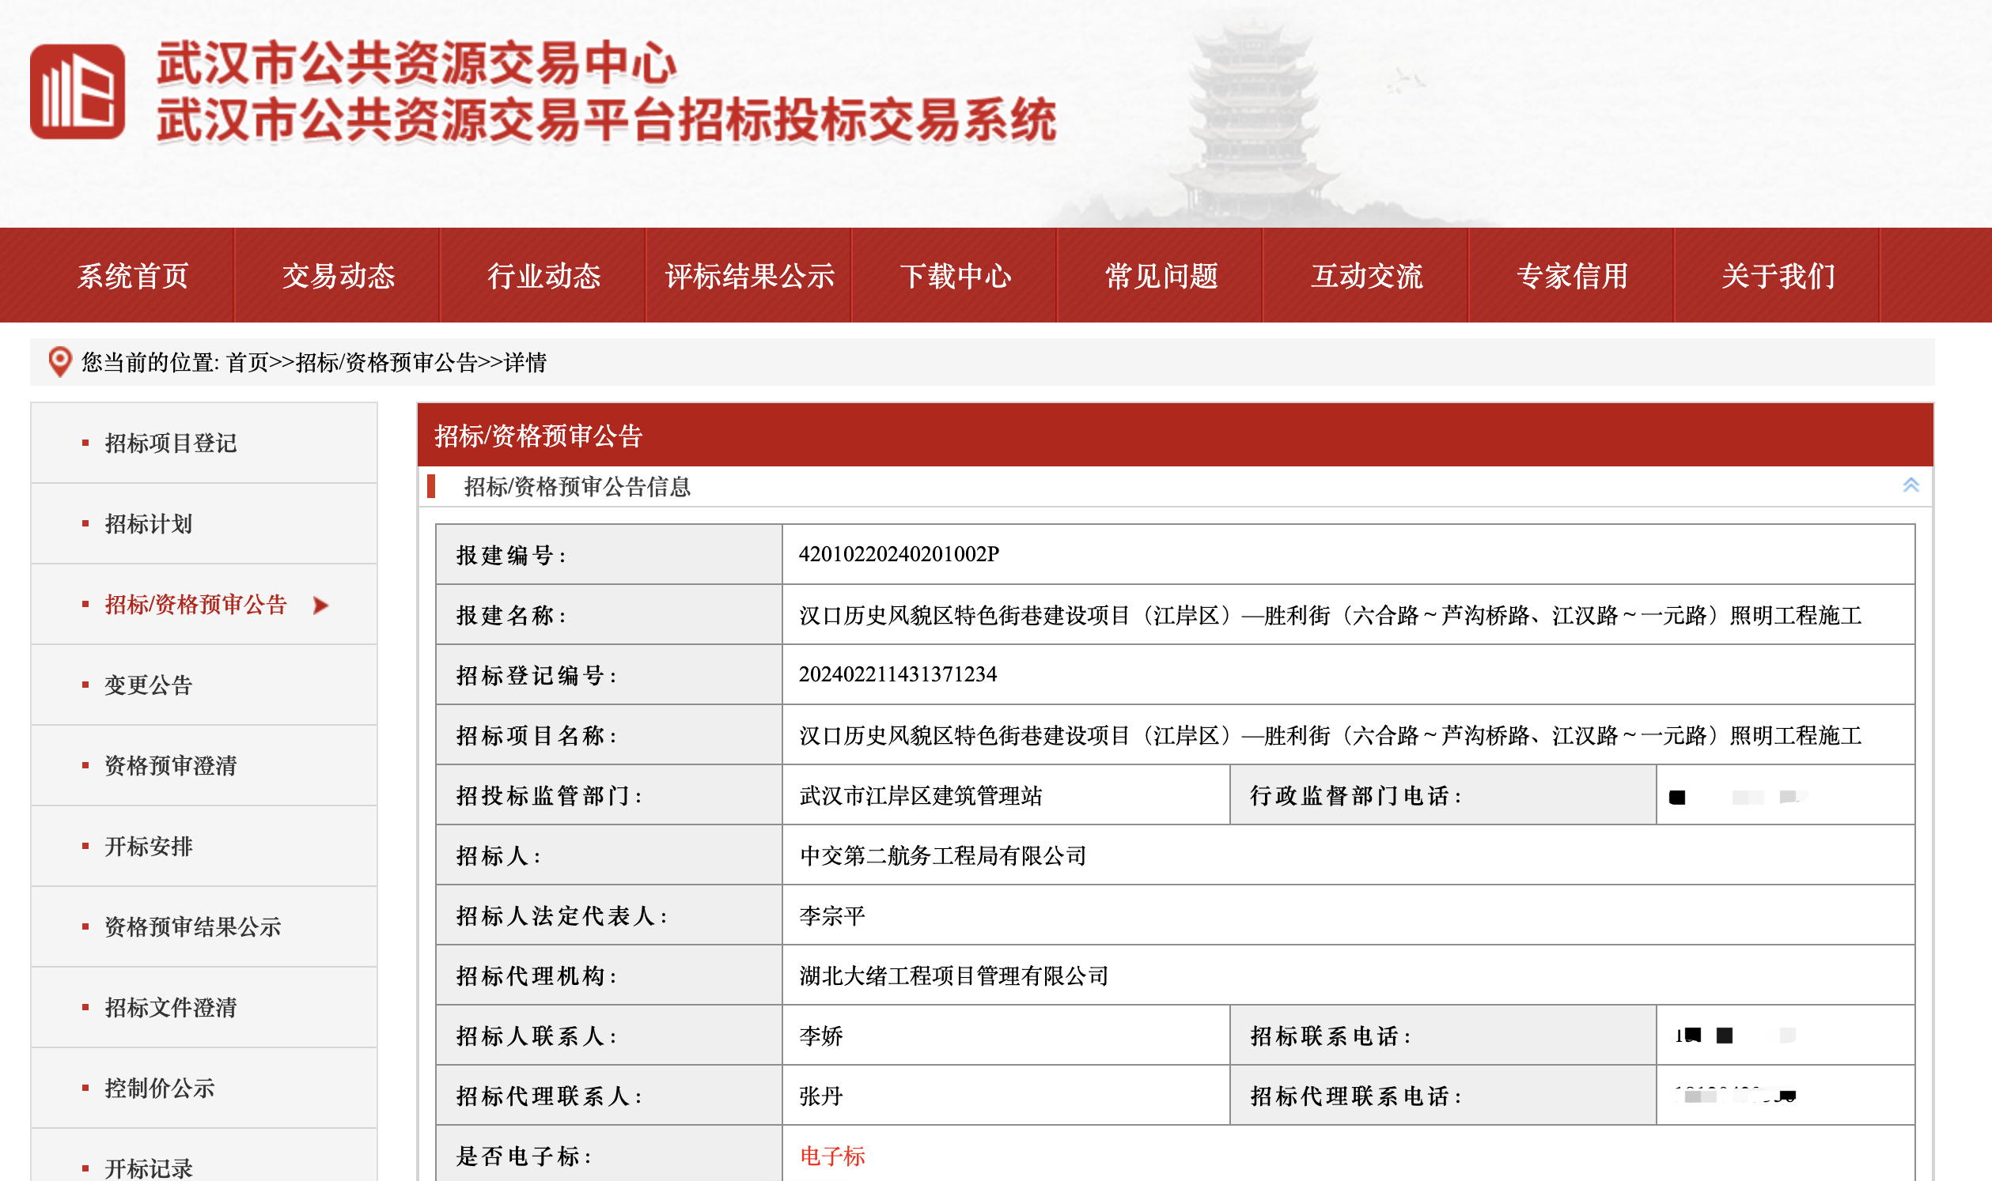
Task: Click the red arrow beside 招标/资格预审公告
Action: (321, 605)
